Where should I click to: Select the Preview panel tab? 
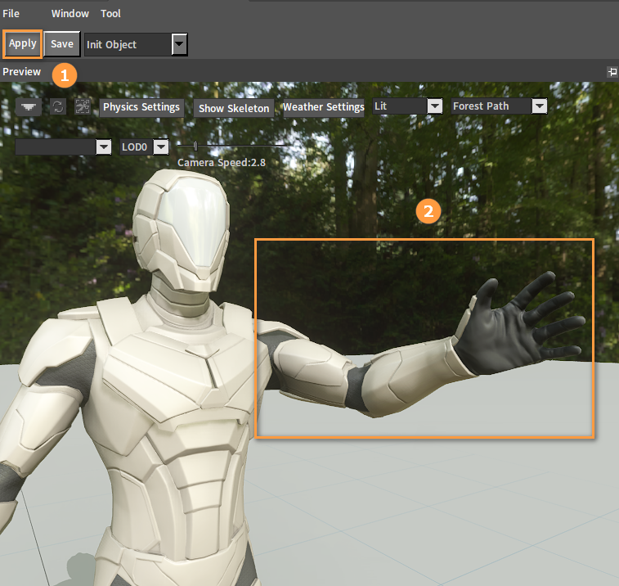(22, 71)
